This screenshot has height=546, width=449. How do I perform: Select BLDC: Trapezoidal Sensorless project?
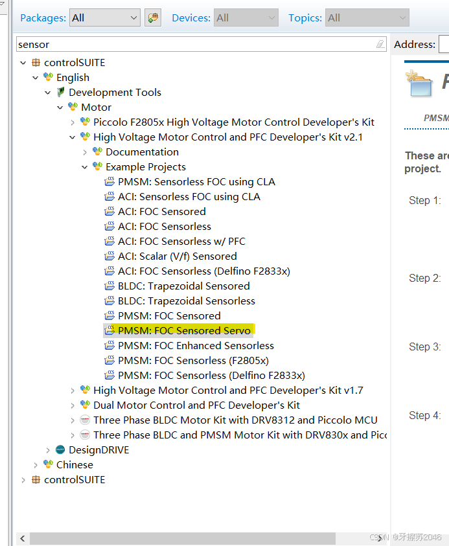[x=187, y=301]
